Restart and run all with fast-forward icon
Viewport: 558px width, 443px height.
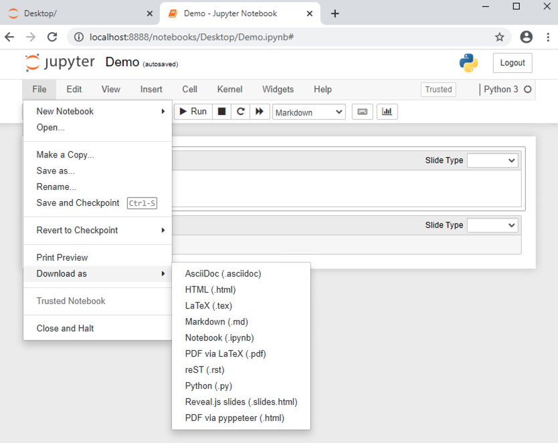(260, 112)
